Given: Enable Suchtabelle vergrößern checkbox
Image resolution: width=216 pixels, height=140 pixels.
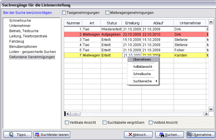Looking at the screenshot, I should pos(105,123).
